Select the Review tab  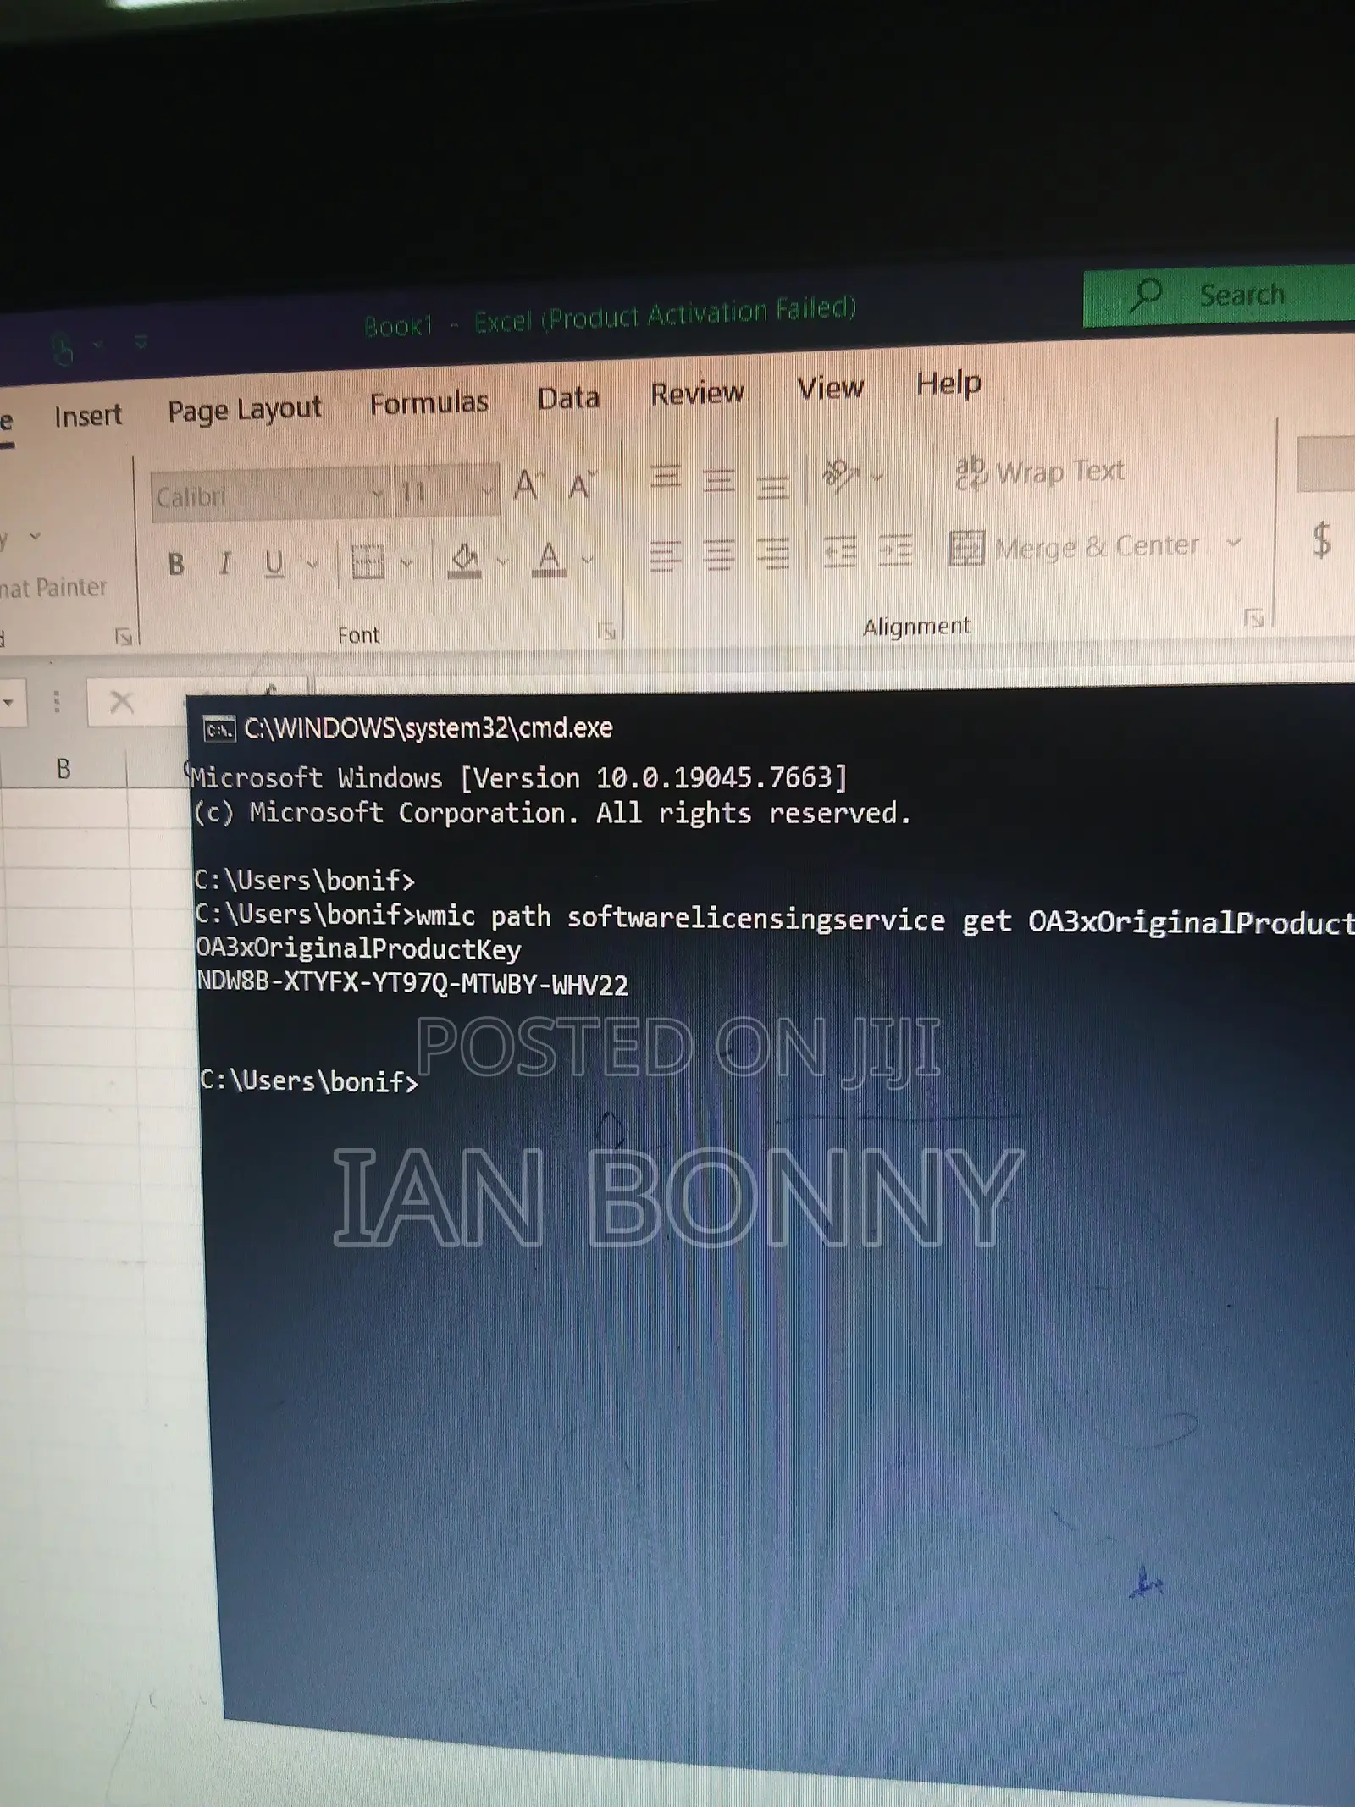(x=697, y=393)
